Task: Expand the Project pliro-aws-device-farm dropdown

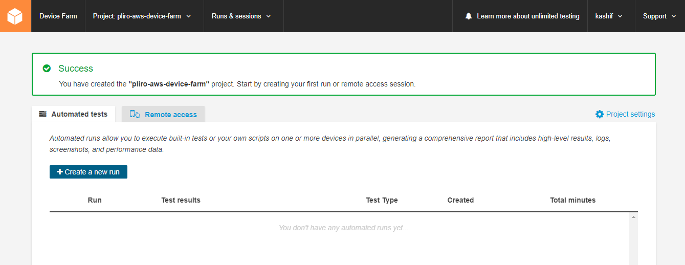Action: 142,16
